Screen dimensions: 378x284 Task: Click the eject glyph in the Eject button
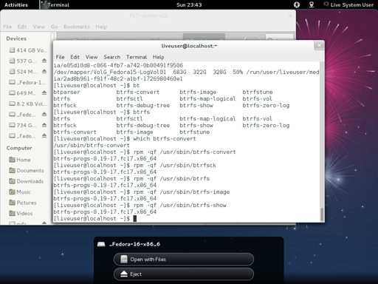(124, 274)
